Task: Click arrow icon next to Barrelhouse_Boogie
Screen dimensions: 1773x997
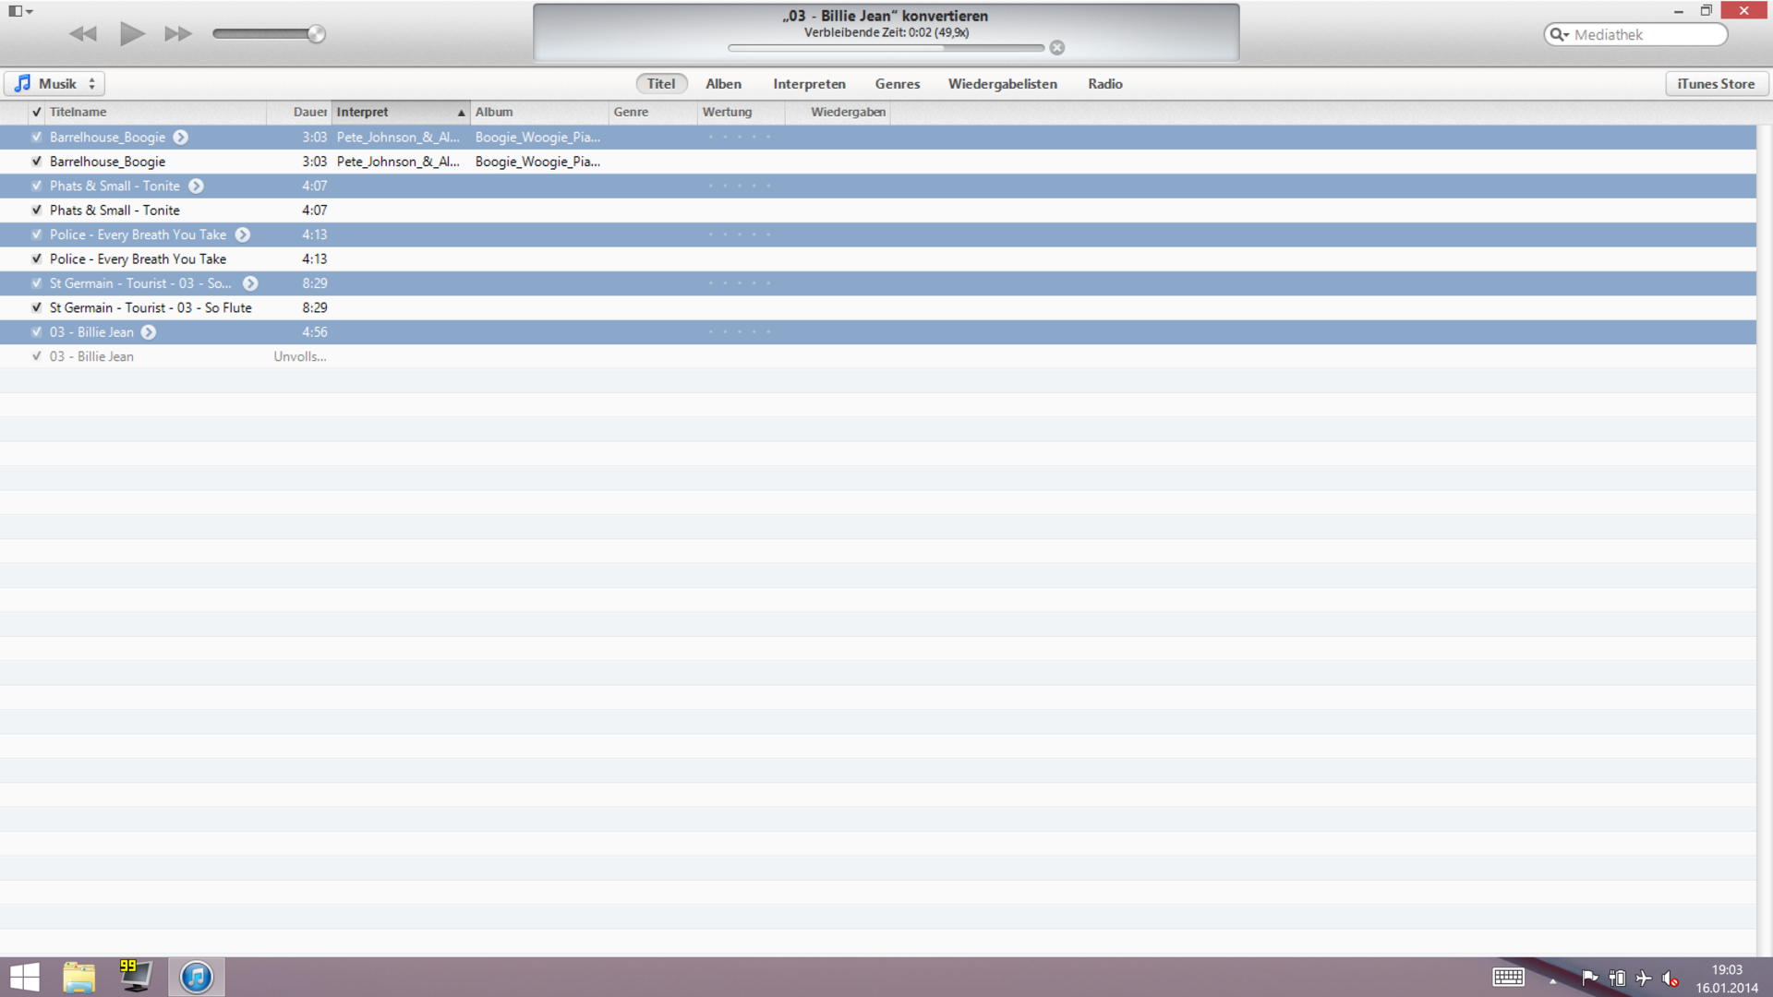Action: (x=181, y=138)
